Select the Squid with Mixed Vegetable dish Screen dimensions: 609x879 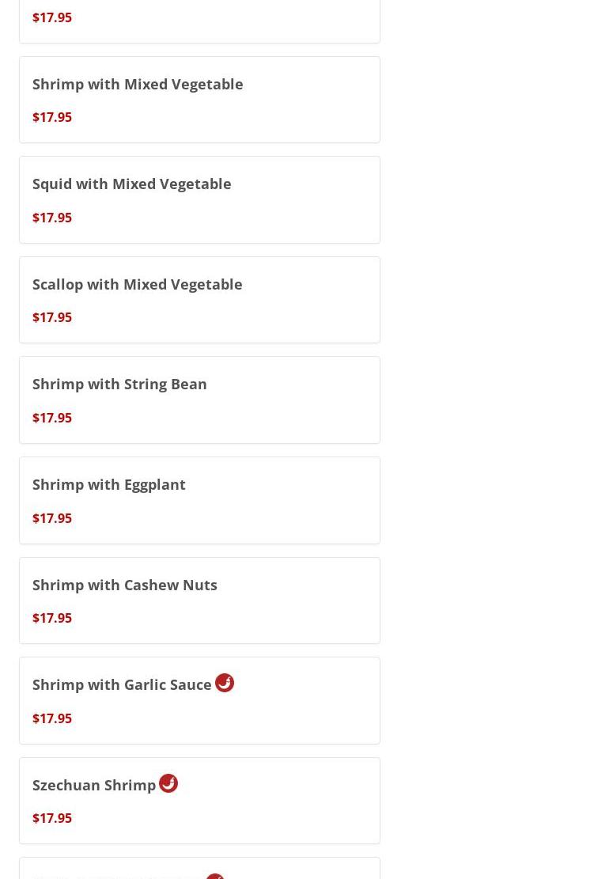click(132, 184)
